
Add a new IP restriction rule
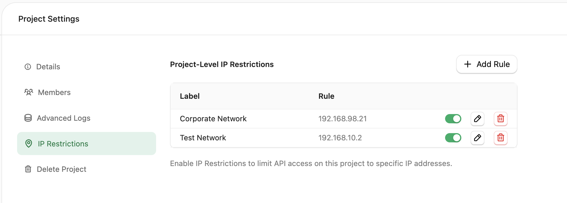tap(487, 64)
